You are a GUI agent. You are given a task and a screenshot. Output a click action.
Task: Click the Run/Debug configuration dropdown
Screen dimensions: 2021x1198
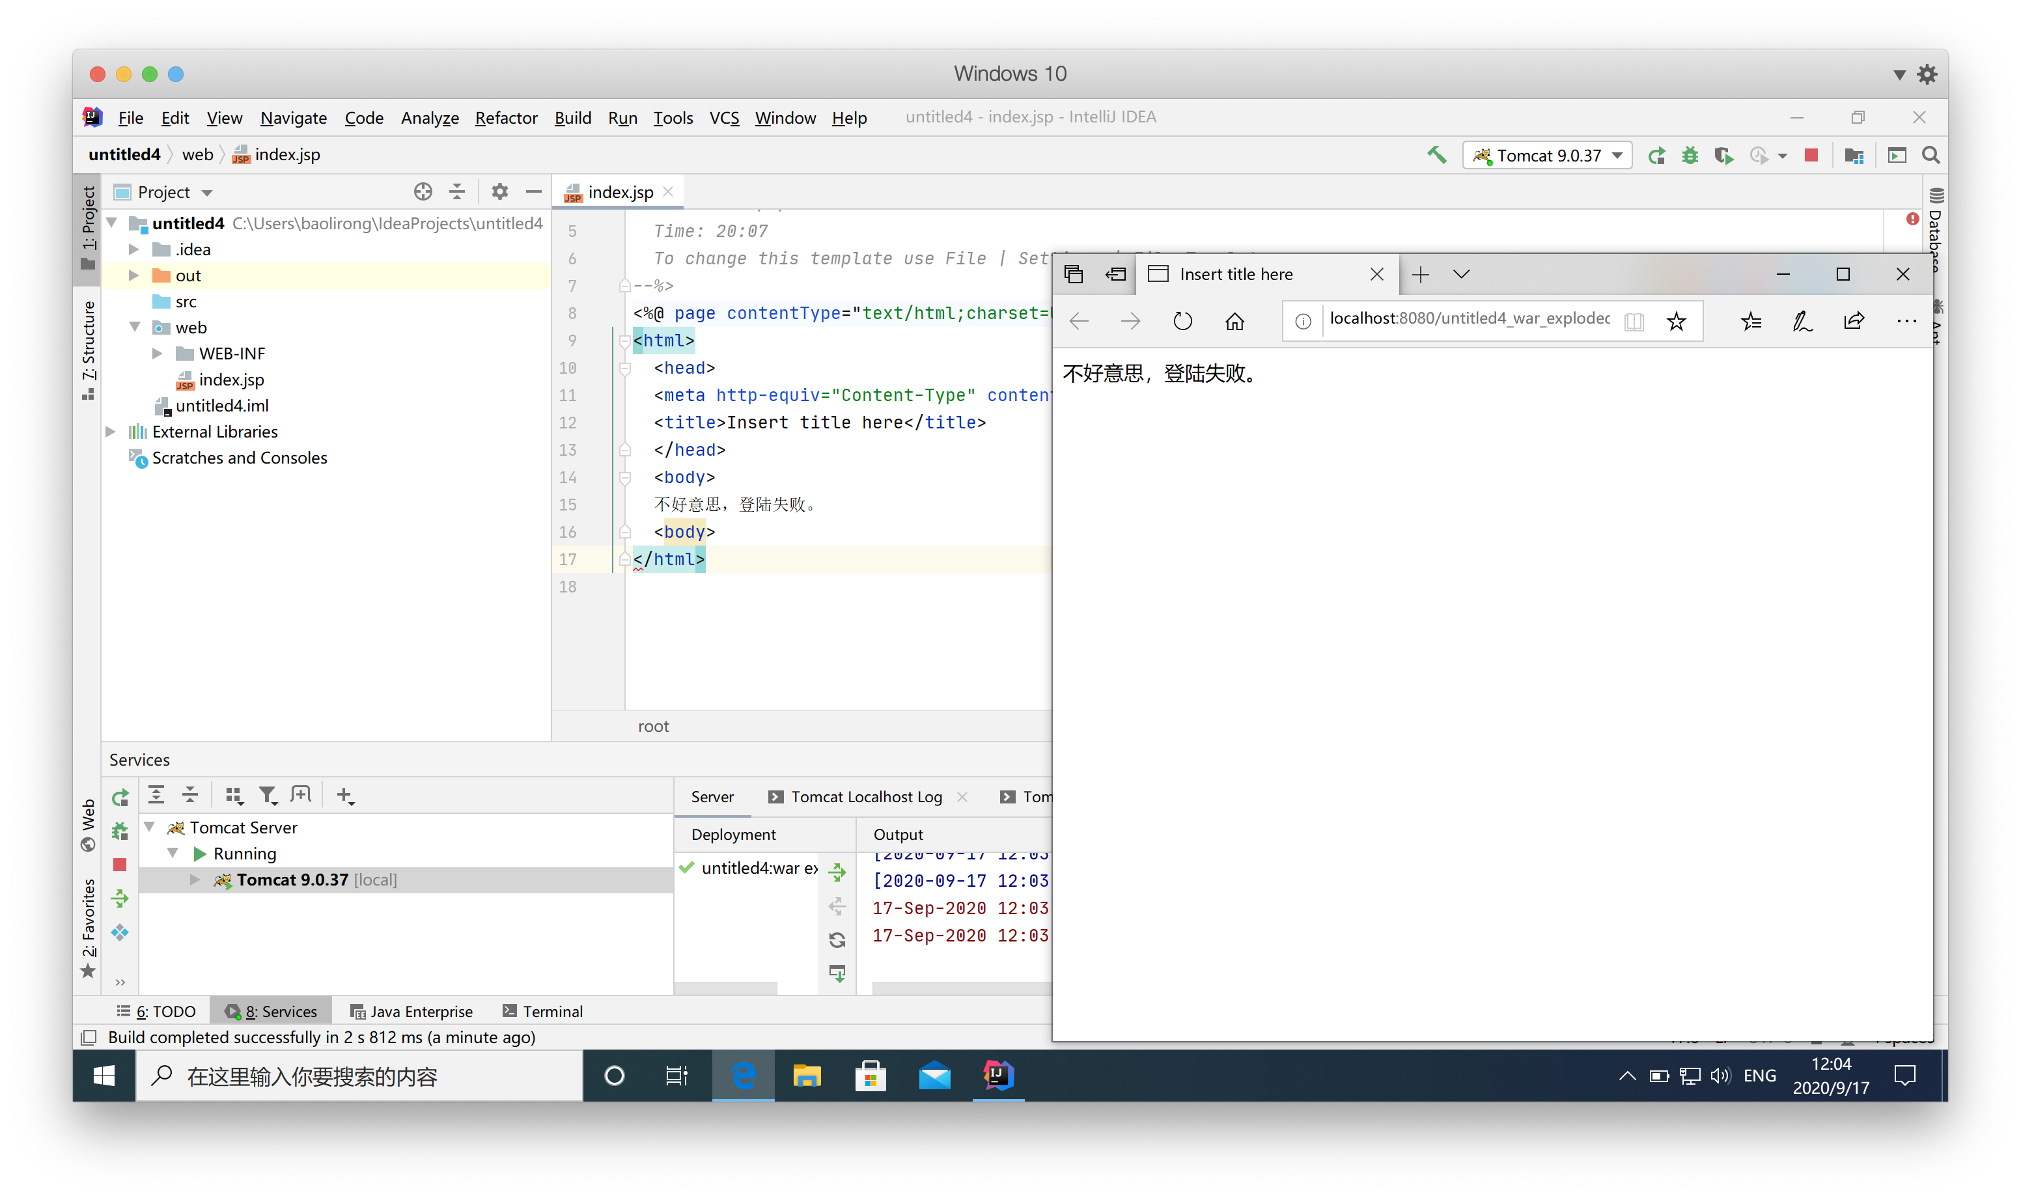[1549, 156]
